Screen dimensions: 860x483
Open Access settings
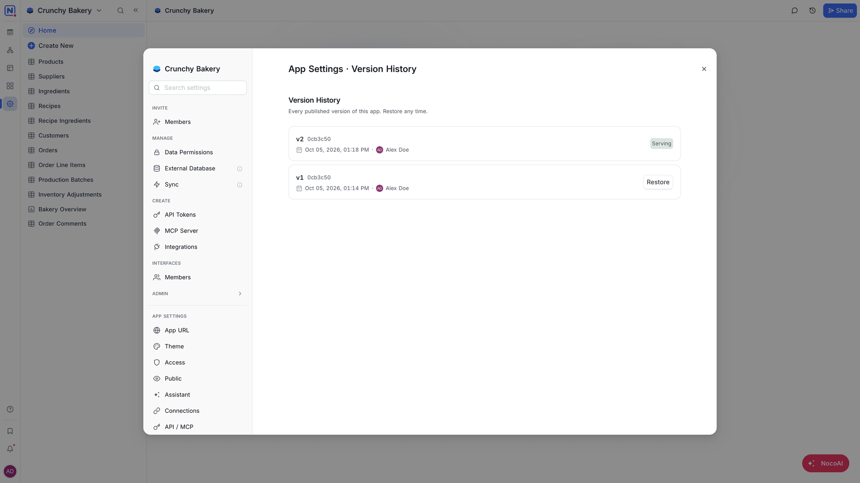pos(198,362)
